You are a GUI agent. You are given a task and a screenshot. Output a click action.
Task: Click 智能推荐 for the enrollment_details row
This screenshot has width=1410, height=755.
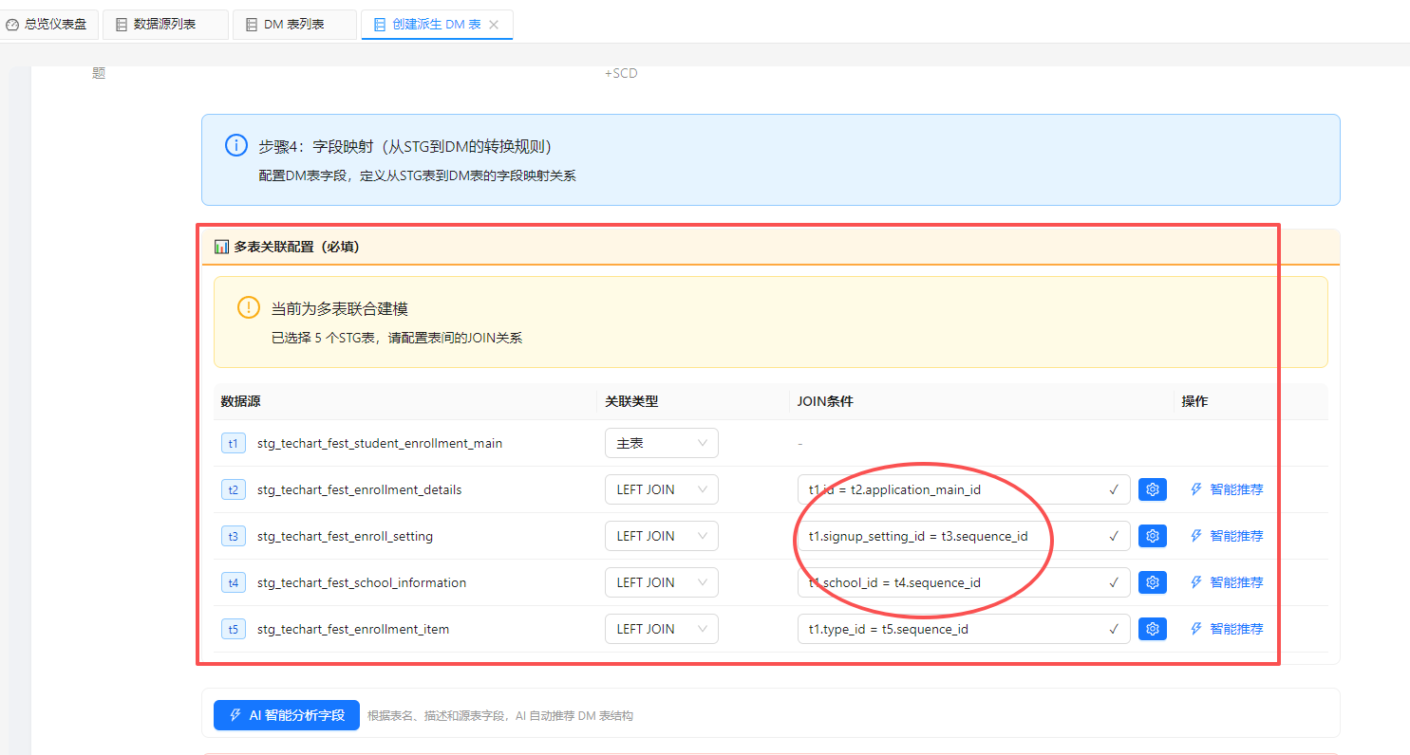tap(1227, 489)
